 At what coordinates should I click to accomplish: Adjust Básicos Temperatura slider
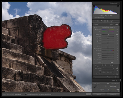pos(110,89)
